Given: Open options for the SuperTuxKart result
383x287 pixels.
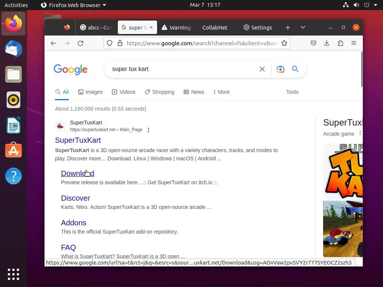Looking at the screenshot, I should point(148,130).
